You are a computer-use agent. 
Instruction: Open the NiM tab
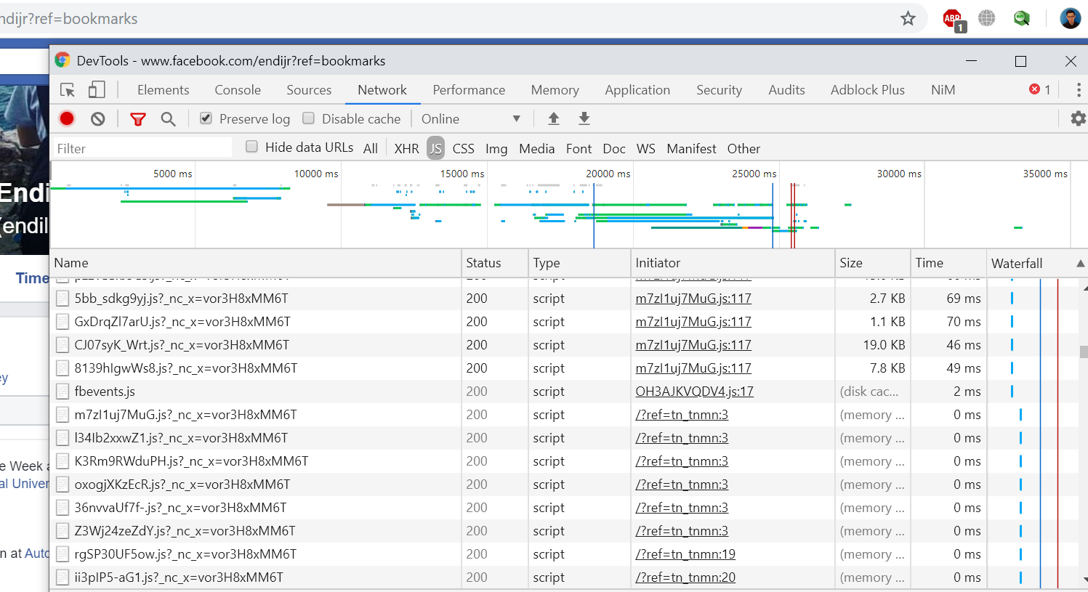pos(943,89)
